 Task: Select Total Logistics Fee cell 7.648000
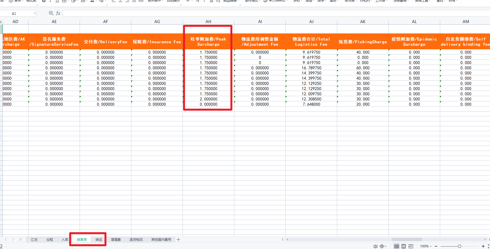(312, 104)
